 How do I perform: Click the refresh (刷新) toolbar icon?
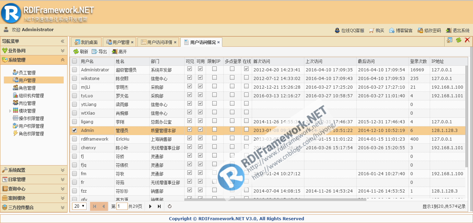coord(76,52)
